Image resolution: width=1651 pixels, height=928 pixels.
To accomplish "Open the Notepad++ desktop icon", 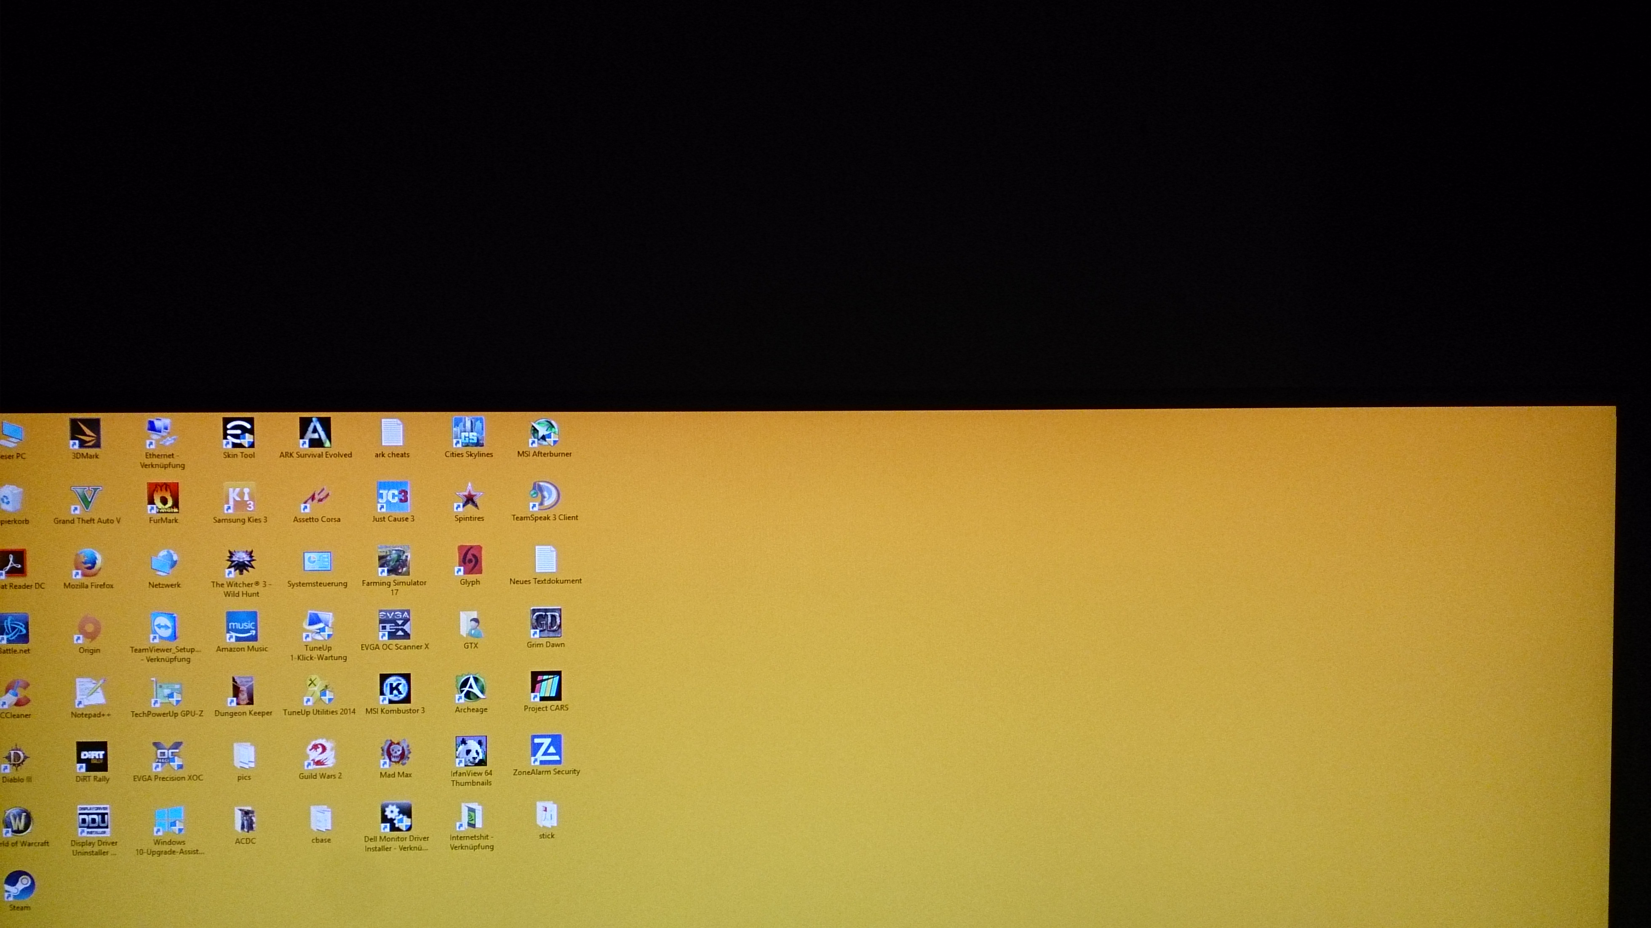I will (x=90, y=692).
